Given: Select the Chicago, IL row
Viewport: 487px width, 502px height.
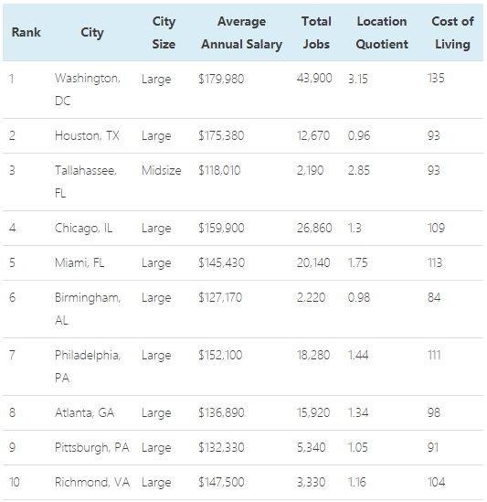Looking at the screenshot, I should (243, 228).
